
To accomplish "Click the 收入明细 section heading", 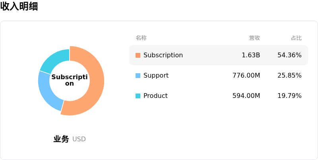I will (x=19, y=6).
